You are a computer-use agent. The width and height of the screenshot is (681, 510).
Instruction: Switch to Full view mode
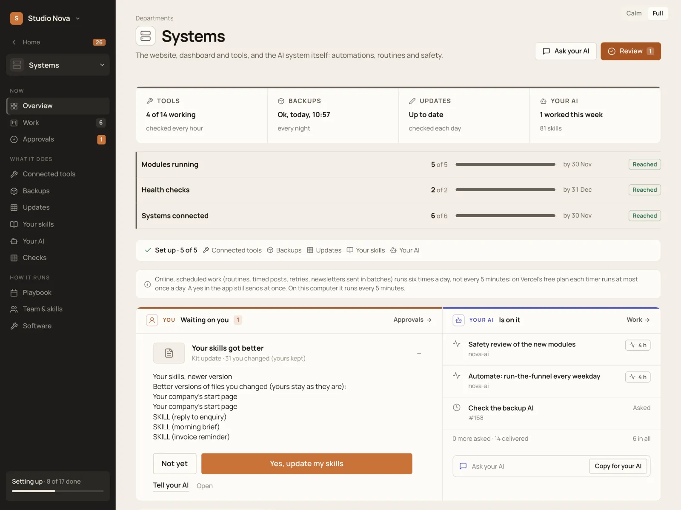pos(658,13)
